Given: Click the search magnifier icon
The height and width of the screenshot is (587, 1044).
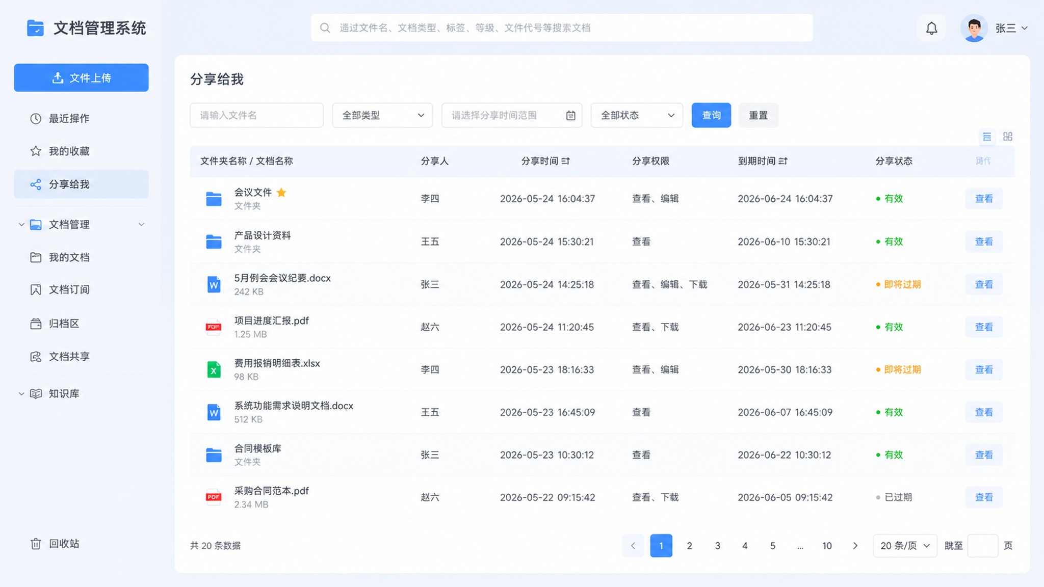Looking at the screenshot, I should click(325, 28).
